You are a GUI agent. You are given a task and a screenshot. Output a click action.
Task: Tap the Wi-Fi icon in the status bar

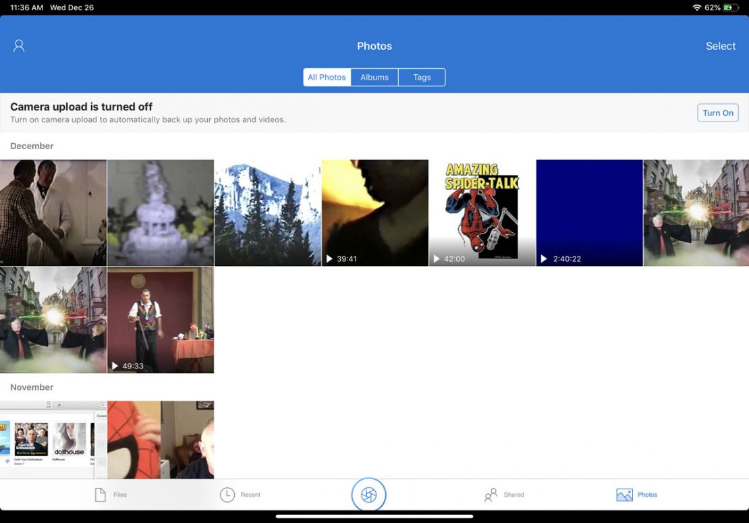point(697,7)
